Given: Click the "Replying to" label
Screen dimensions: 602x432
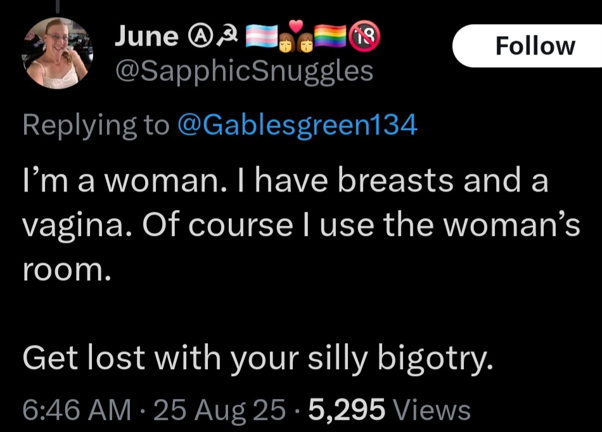Looking at the screenshot, I should [x=96, y=125].
